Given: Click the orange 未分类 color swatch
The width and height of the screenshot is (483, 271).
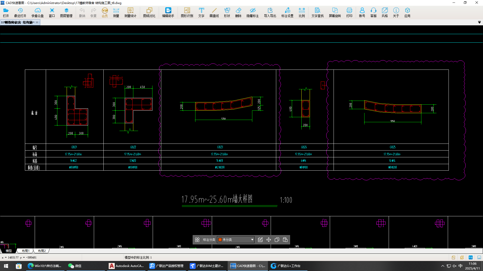Looking at the screenshot, I should tap(220, 240).
